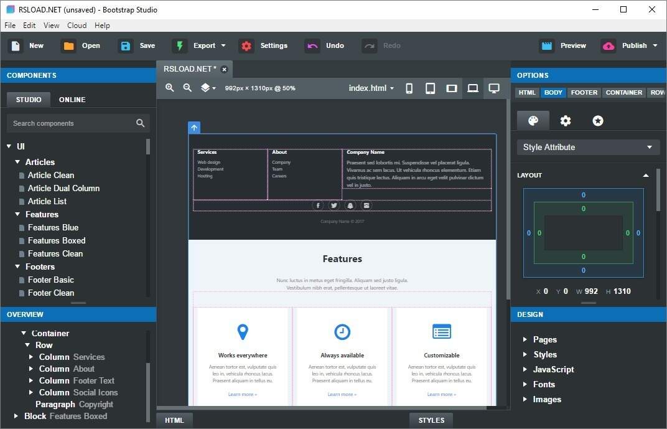Toggle the phone viewport preview

409,88
